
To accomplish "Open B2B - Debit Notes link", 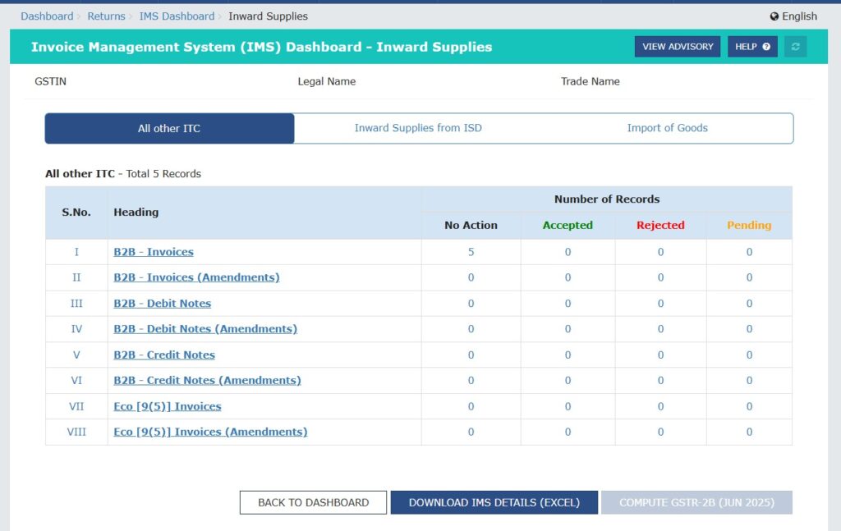I will click(162, 304).
